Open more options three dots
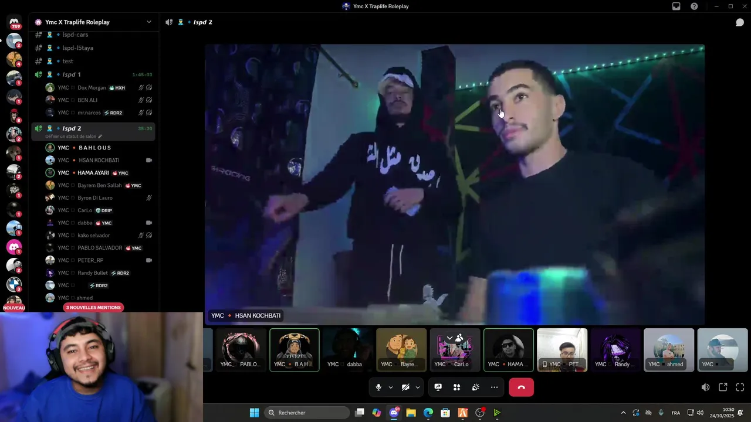 494,387
